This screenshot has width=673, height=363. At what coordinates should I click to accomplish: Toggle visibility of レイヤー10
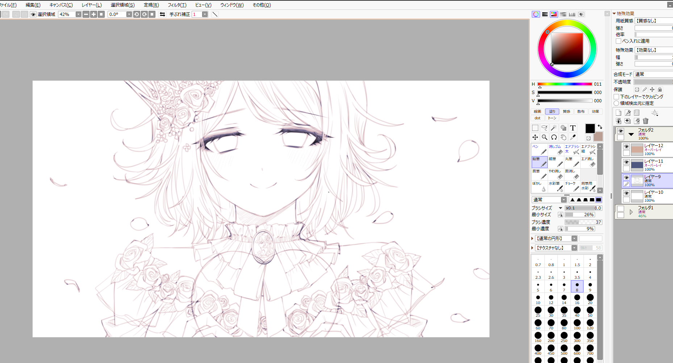coord(626,193)
